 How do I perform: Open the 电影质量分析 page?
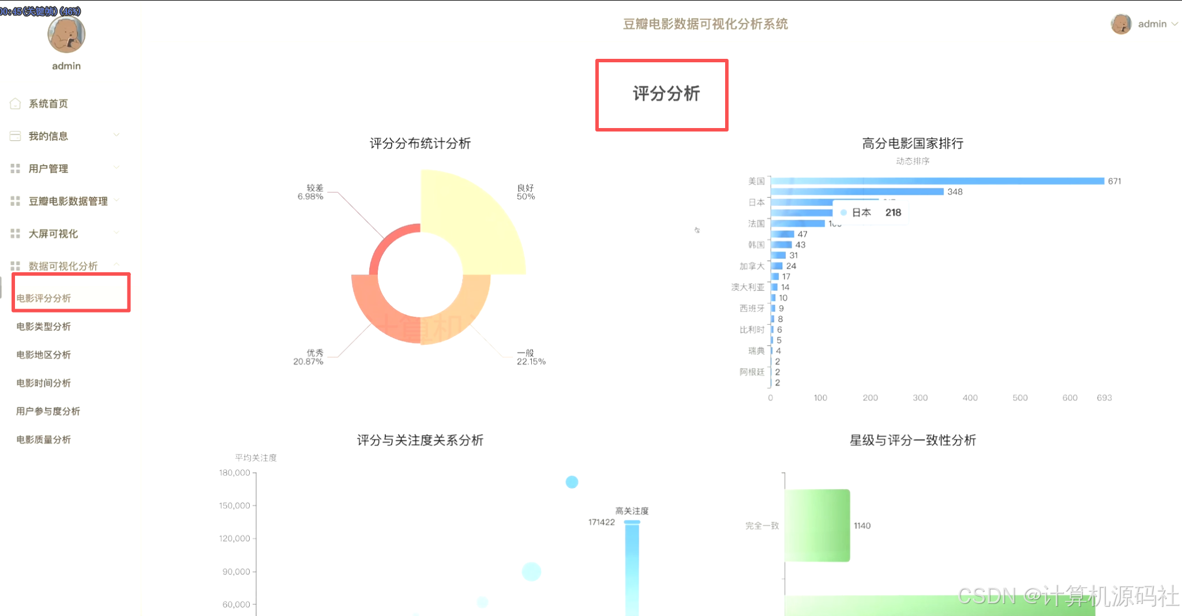click(43, 439)
